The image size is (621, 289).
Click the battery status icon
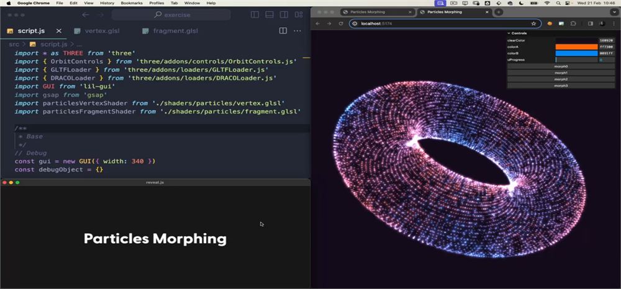click(534, 3)
